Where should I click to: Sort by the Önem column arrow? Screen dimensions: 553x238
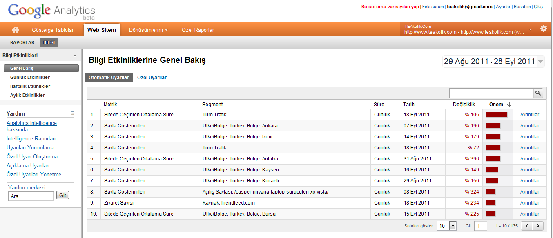(x=509, y=105)
